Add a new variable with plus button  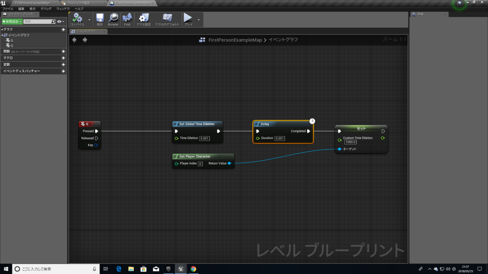63,65
